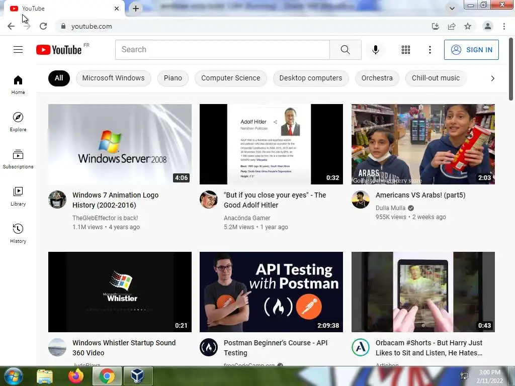This screenshot has width=515, height=386.
Task: Expand the tab search chevron
Action: [452, 9]
